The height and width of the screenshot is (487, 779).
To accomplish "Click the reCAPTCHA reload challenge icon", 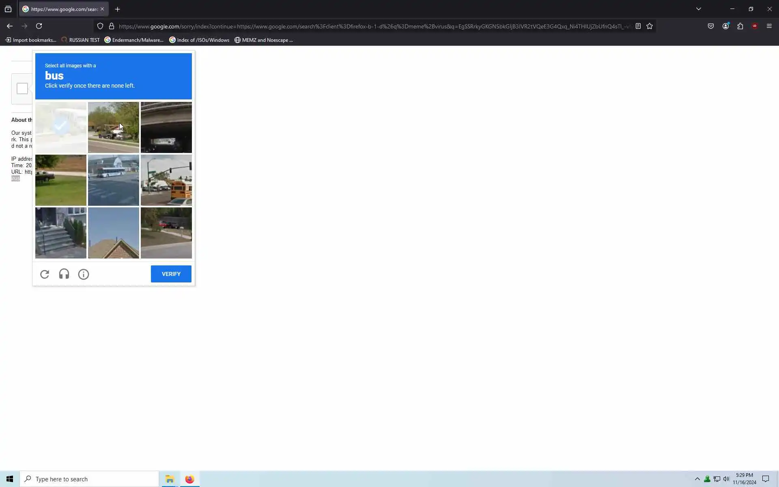I will (x=45, y=274).
